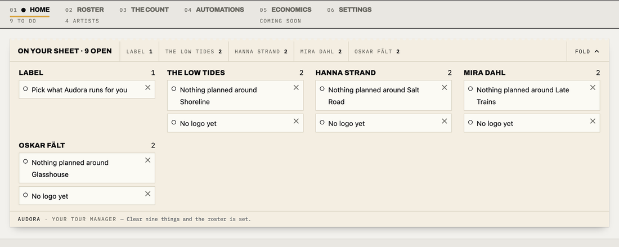Mark Mira Dahl 'No logo yet' done
Image resolution: width=619 pixels, height=247 pixels.
coord(470,122)
